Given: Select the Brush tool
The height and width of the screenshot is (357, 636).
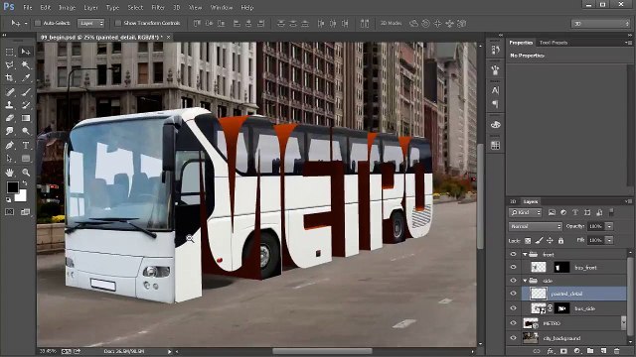Looking at the screenshot, I should (26, 92).
